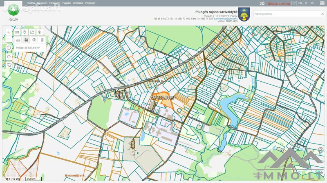327x183 pixels.
Task: Show full Lithuania extent outline icon
Action: 9,65
